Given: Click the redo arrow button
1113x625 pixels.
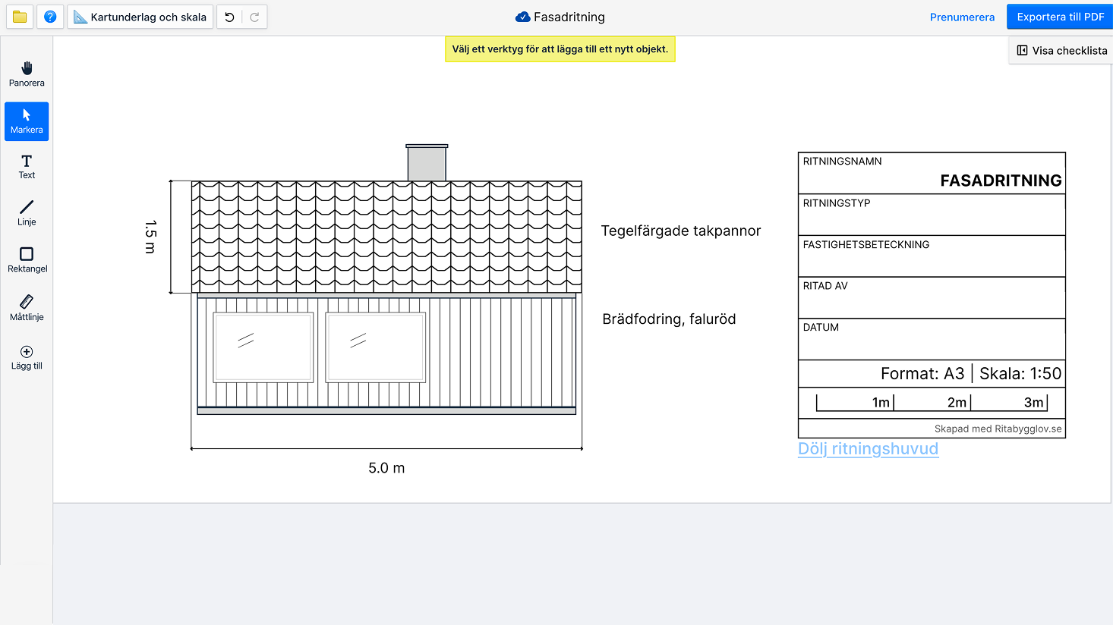Looking at the screenshot, I should click(x=254, y=17).
